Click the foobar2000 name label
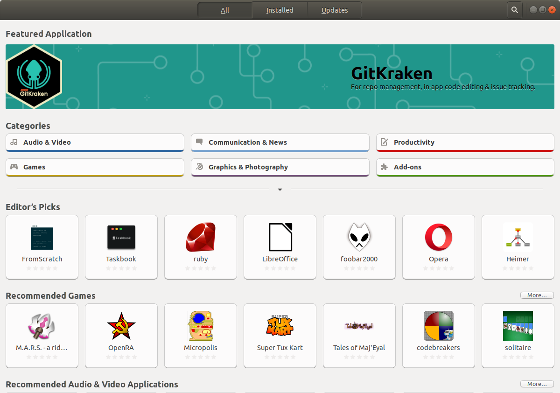The height and width of the screenshot is (393, 560). tap(359, 259)
